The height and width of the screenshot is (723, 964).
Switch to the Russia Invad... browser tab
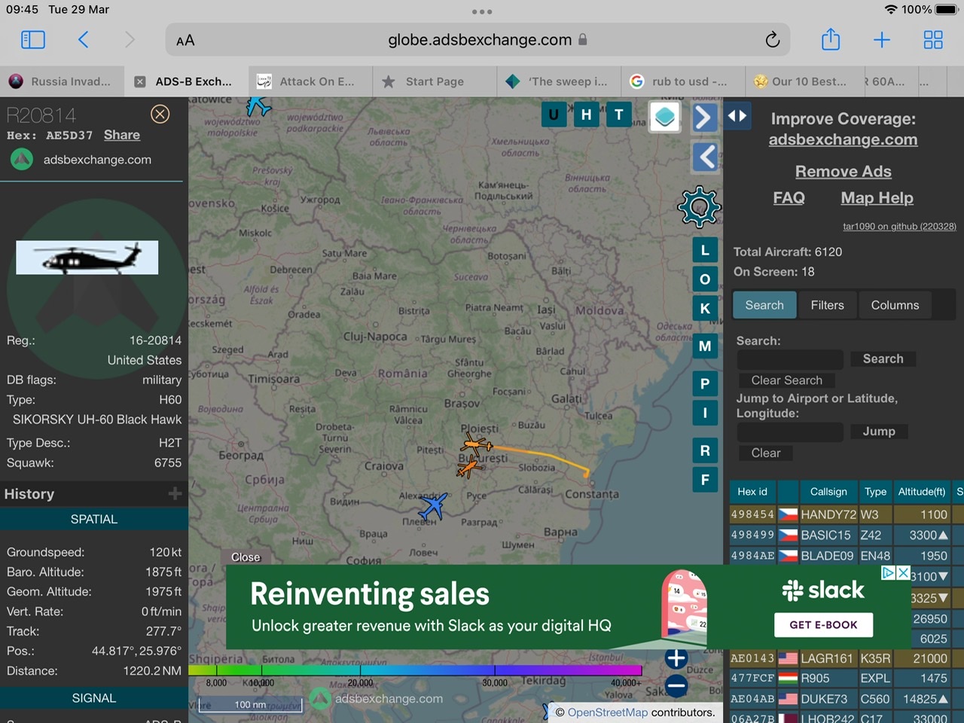coord(62,81)
